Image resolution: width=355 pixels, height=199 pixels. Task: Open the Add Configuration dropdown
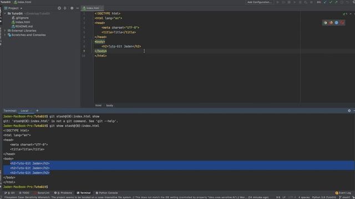coord(260,2)
